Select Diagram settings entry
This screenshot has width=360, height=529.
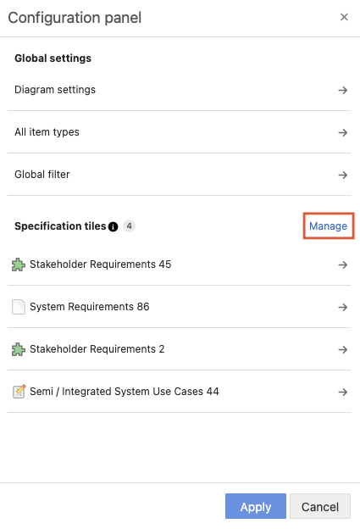(x=179, y=90)
